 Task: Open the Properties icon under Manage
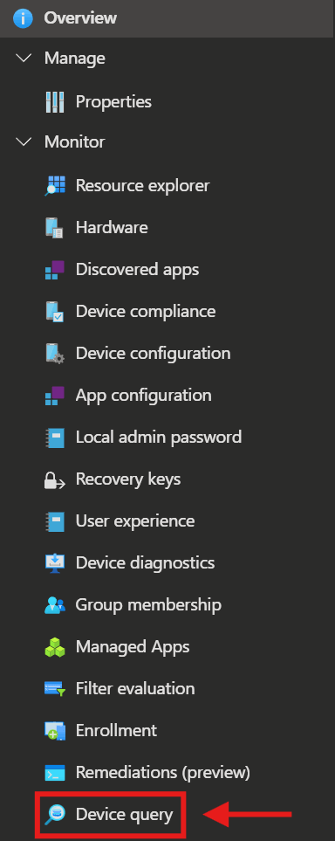click(55, 102)
